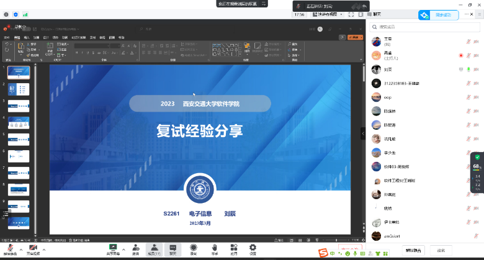484x260 pixels.
Task: Click the PowerPoint zoom slider in status bar
Action: pyautogui.click(x=336, y=240)
